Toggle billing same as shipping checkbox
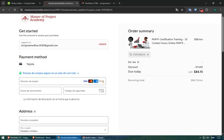The height and width of the screenshot is (140, 224). tap(21, 99)
